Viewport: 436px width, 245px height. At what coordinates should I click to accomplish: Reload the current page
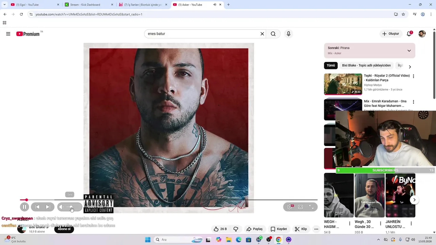(x=21, y=14)
